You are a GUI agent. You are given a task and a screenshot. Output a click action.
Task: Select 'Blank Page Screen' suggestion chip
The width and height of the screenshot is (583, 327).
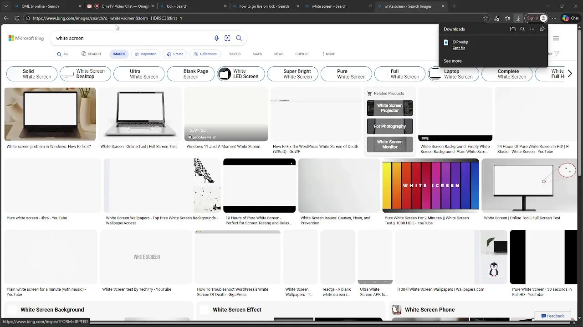click(191, 74)
